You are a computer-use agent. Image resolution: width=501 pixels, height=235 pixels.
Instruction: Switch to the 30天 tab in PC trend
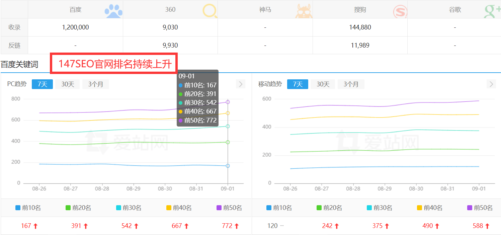pyautogui.click(x=67, y=84)
